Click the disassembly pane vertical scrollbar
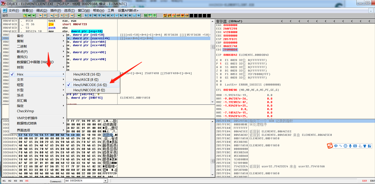375x184 pixels. (x=213, y=62)
